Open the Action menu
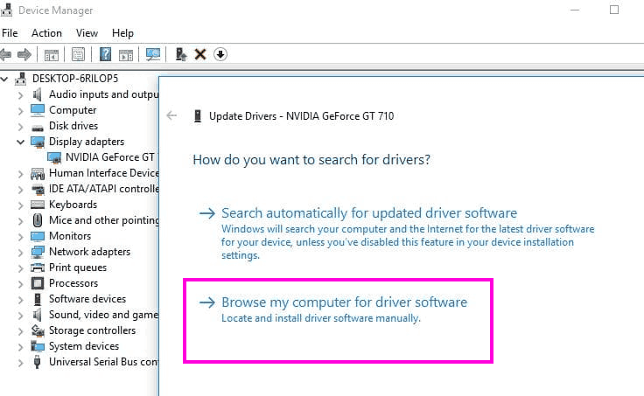Image resolution: width=644 pixels, height=396 pixels. [47, 33]
